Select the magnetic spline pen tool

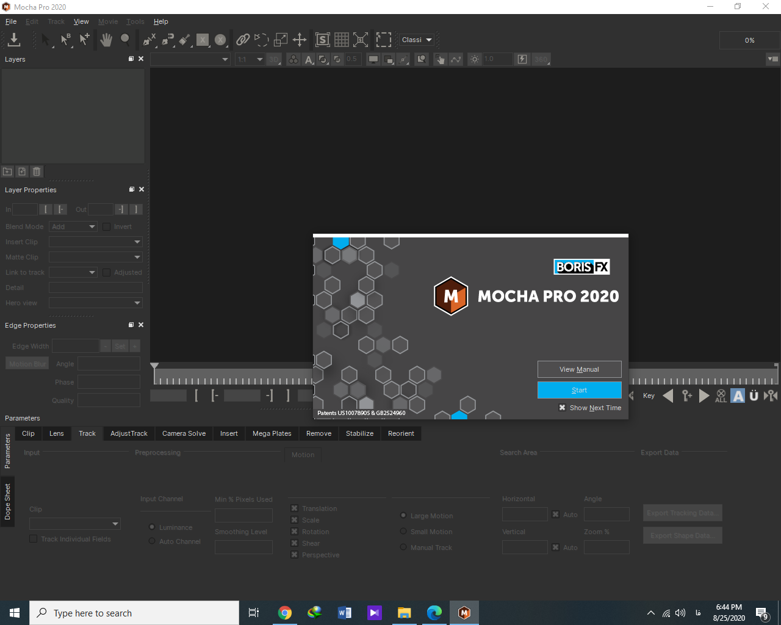[x=168, y=40]
